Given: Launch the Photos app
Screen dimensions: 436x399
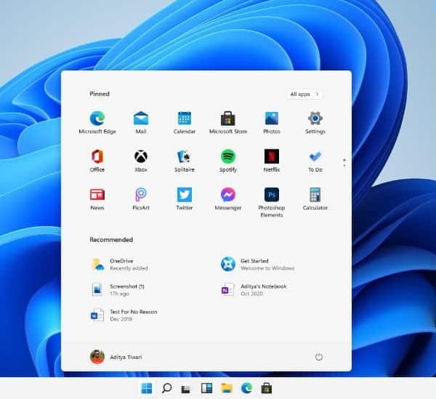Looking at the screenshot, I should tap(272, 123).
